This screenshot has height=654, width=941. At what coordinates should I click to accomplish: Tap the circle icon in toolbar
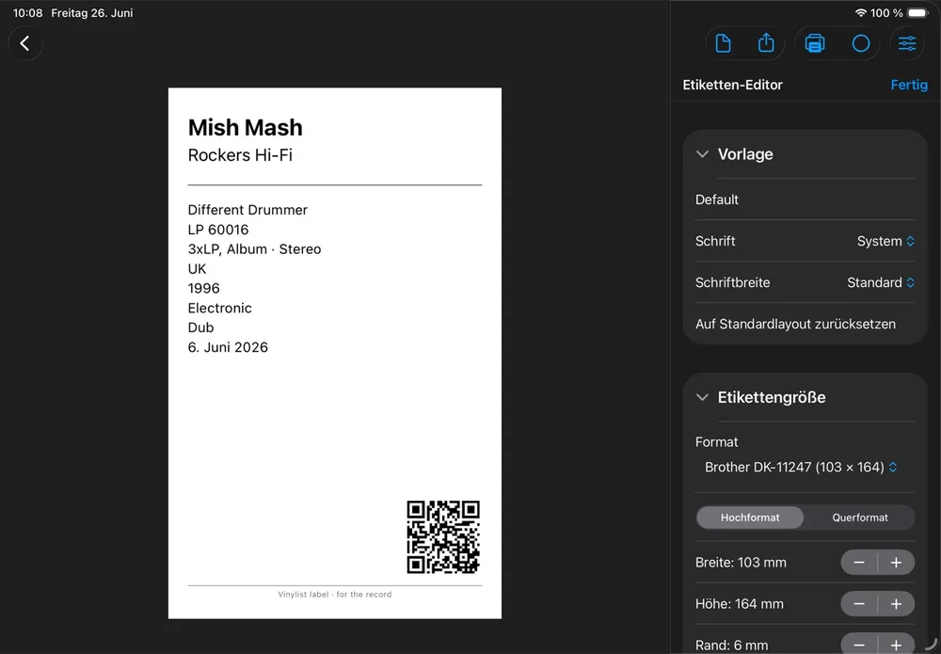pyautogui.click(x=861, y=43)
